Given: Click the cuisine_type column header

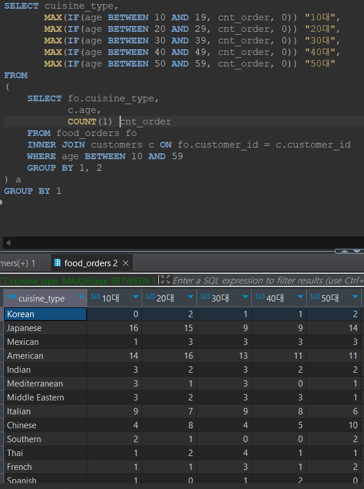Looking at the screenshot, I should pyautogui.click(x=46, y=298).
